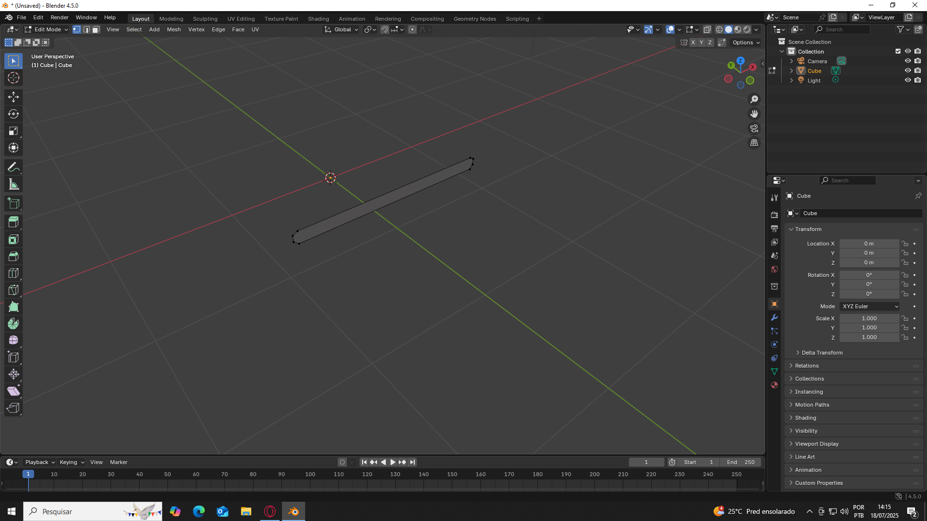927x521 pixels.
Task: Select the Extrude Region tool
Action: tap(14, 222)
